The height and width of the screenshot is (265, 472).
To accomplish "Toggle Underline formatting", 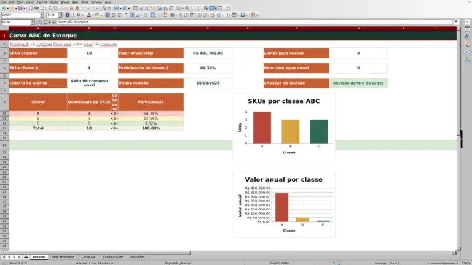I will [79, 15].
